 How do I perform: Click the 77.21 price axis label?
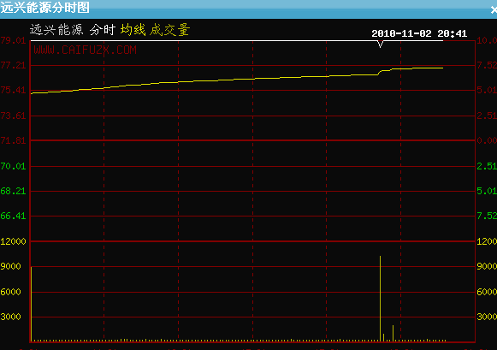13,65
